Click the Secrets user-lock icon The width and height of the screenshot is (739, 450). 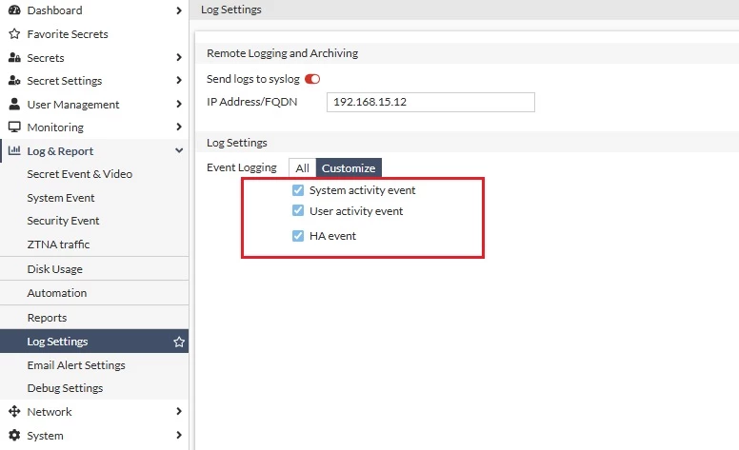[x=14, y=57]
